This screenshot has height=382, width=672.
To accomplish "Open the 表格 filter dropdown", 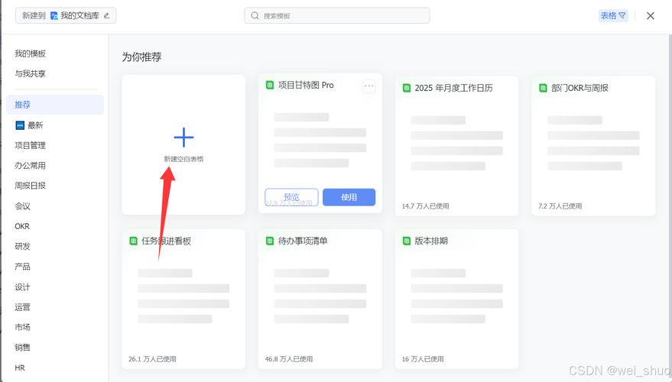I will click(613, 16).
